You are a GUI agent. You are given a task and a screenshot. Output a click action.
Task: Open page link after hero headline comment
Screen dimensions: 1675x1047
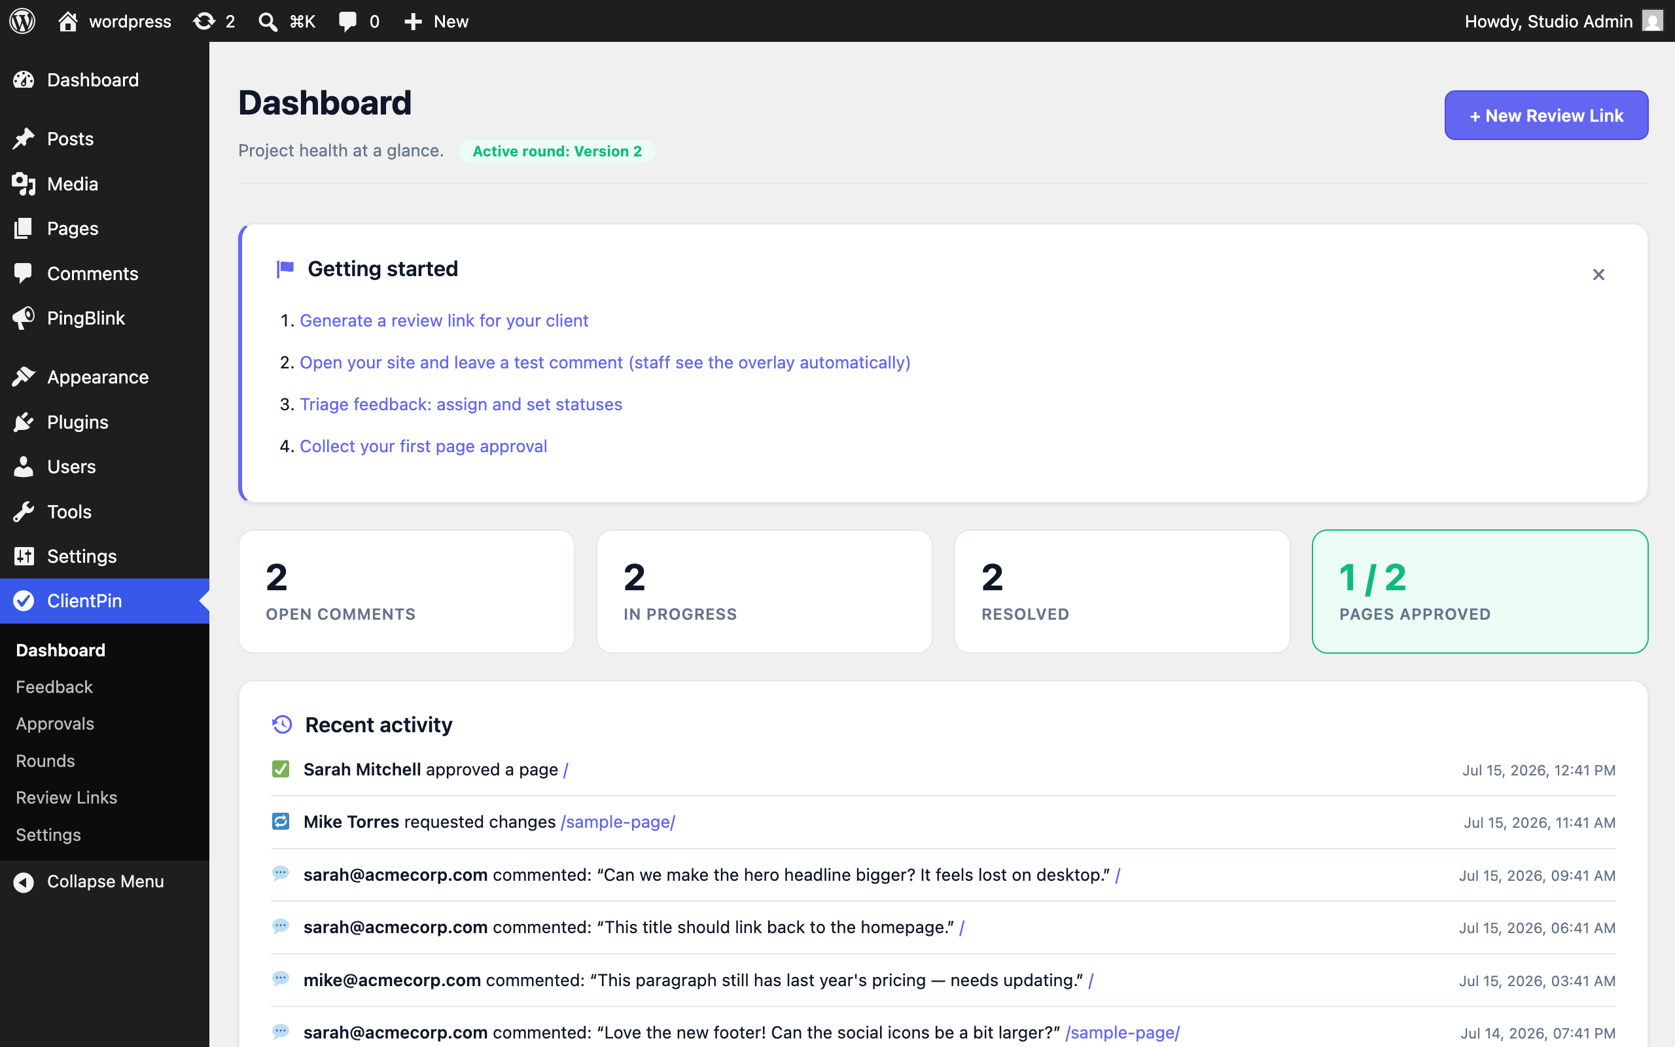(1118, 876)
